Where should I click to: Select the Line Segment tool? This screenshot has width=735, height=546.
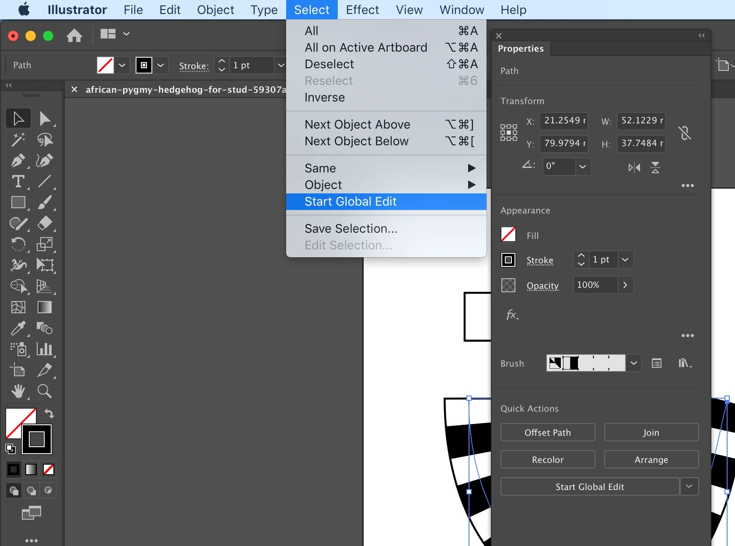[45, 181]
